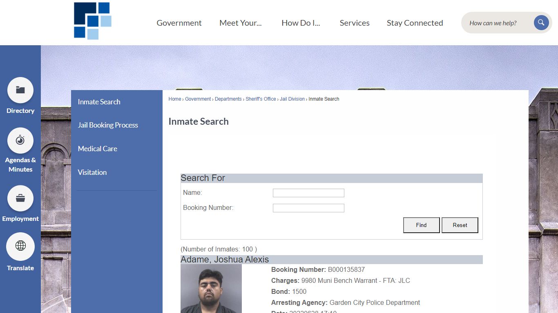Open the Translate globe icon
Viewport: 558px width, 313px height.
click(x=20, y=246)
